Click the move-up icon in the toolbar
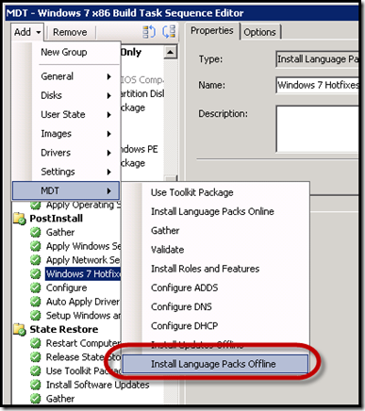Screen dimensions: 365x411 coord(149,32)
